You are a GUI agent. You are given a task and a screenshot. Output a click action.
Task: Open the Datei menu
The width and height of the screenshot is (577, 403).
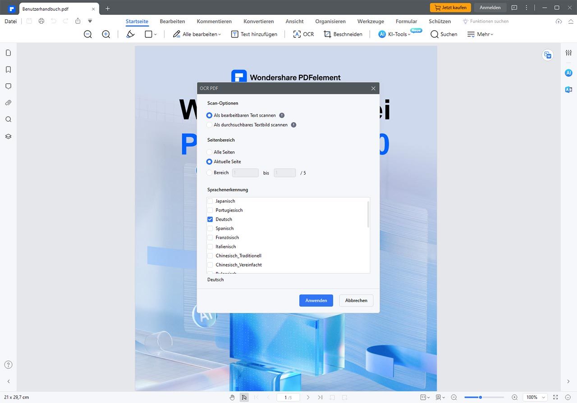click(x=10, y=21)
